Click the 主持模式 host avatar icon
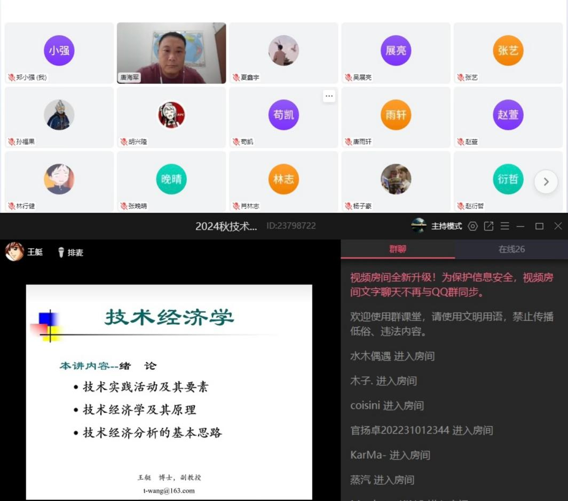568x501 pixels. [419, 226]
